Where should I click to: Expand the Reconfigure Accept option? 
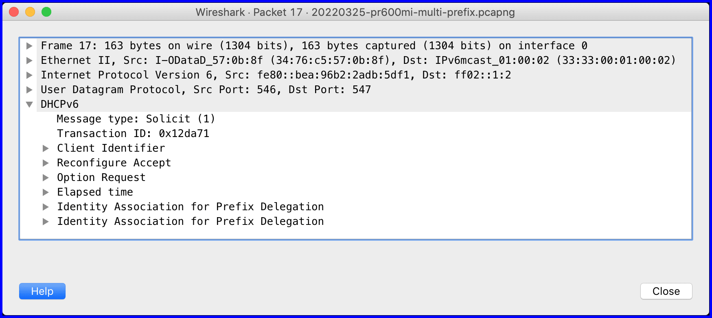point(46,163)
